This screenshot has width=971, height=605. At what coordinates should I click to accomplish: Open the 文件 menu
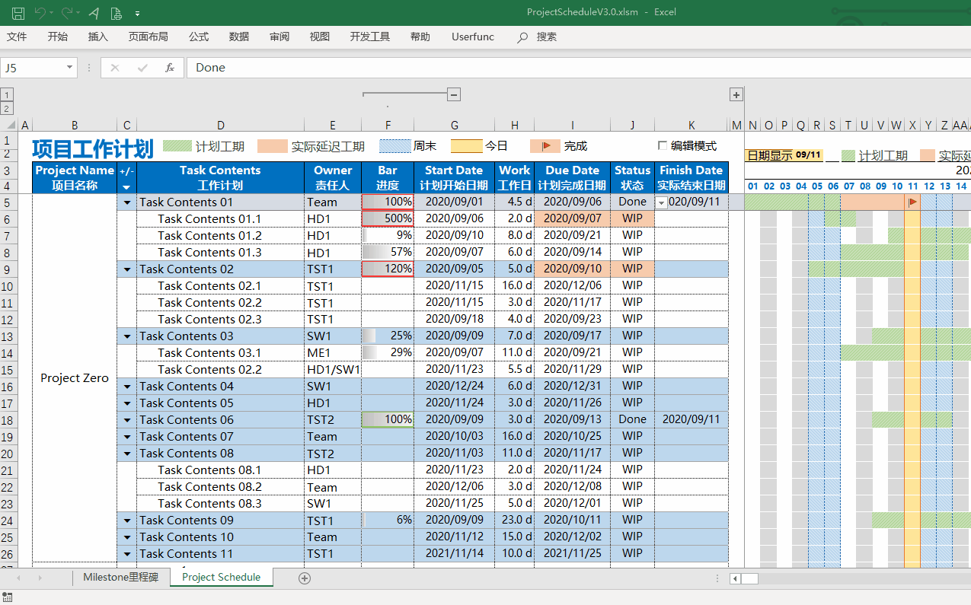(x=17, y=37)
